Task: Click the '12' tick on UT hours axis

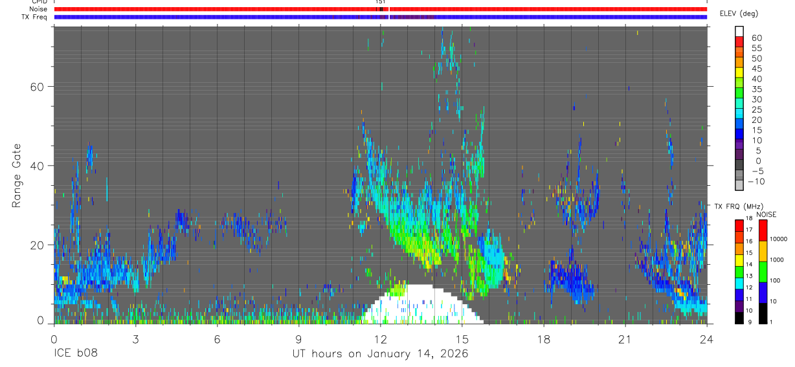Action: (380, 339)
